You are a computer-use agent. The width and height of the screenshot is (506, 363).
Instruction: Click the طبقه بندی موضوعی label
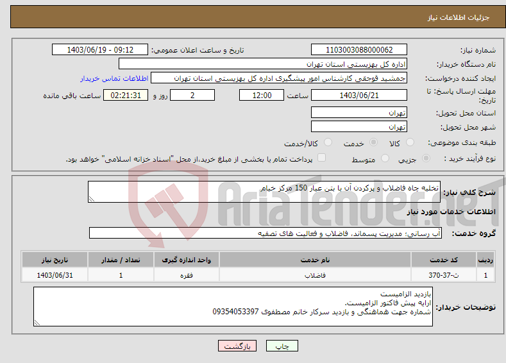coord(462,142)
